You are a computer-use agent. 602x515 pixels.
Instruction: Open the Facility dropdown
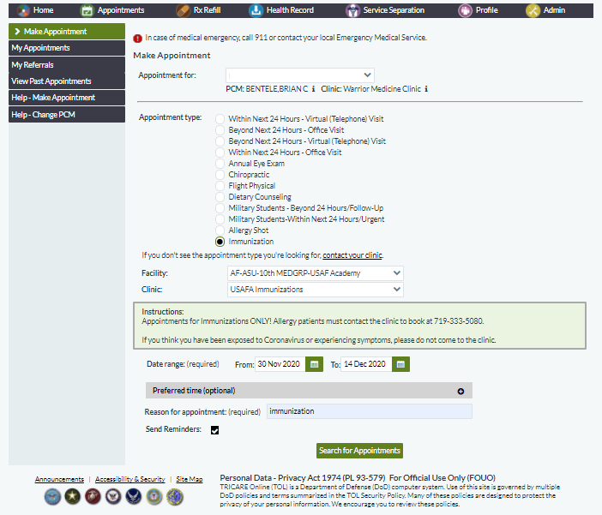tap(316, 273)
